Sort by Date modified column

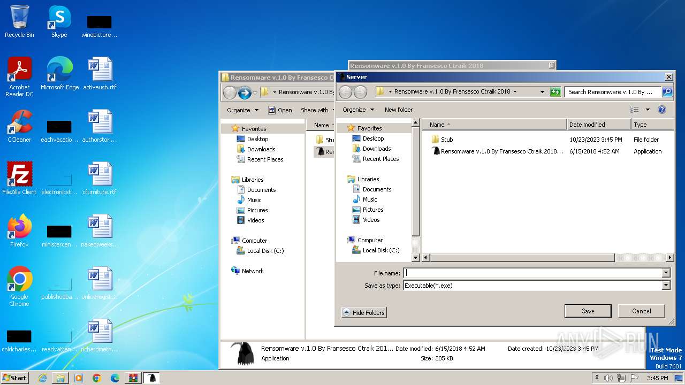click(599, 125)
